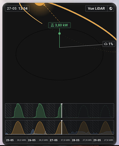Screen dimensions: 119x146
Task: Click the orange sun at the top
Action: tap(40, 4)
